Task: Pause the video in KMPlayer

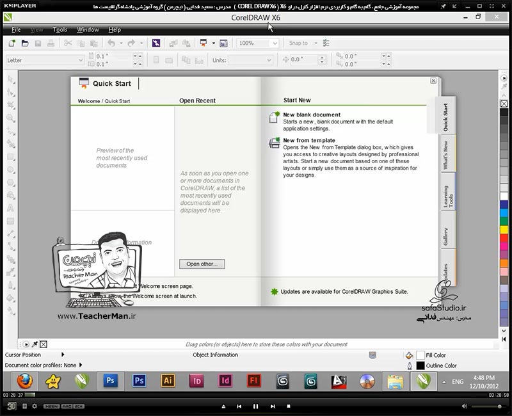Action: pos(255,406)
